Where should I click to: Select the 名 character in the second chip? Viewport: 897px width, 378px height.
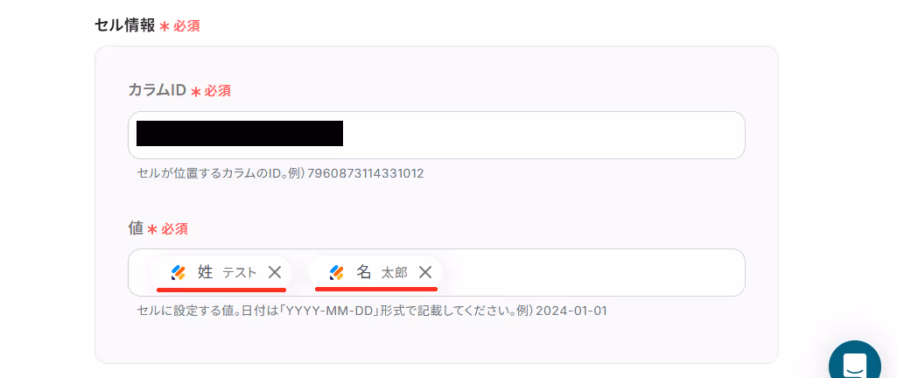(x=364, y=272)
